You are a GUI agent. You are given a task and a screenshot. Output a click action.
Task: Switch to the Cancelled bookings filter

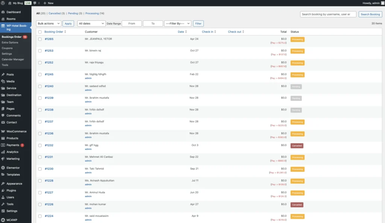(55, 13)
